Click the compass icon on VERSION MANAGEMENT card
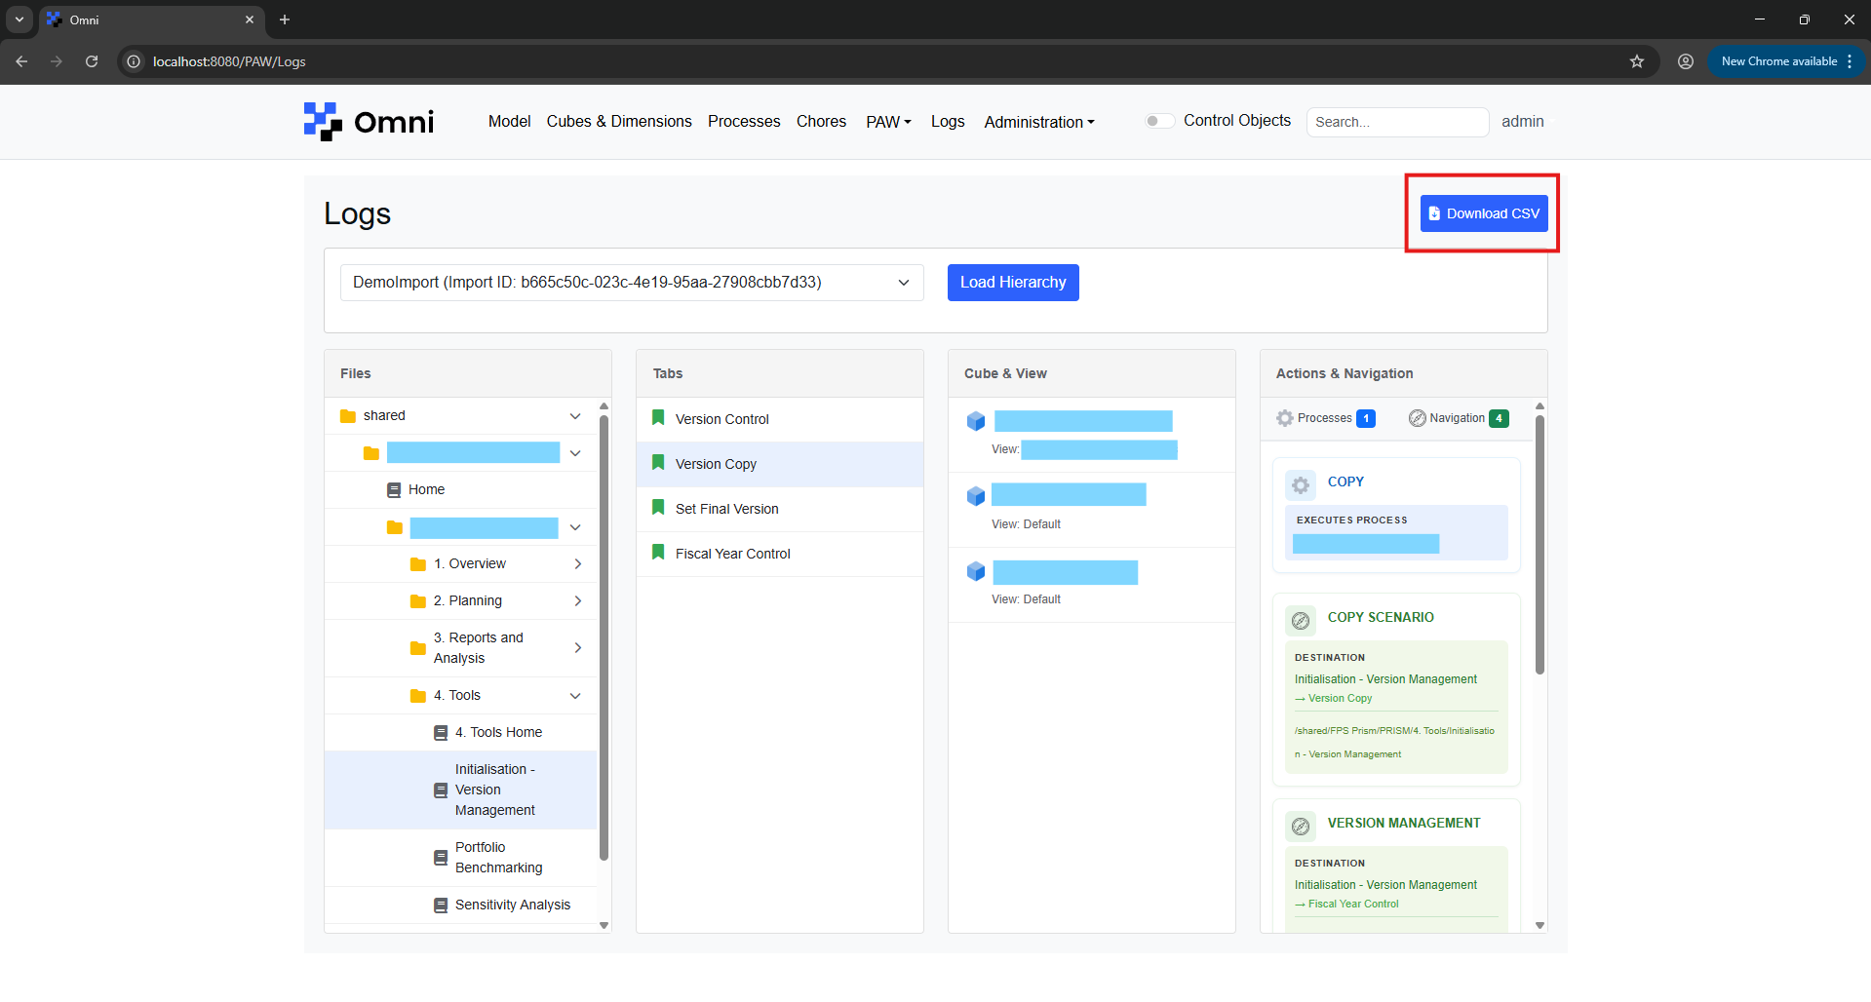The image size is (1871, 1002). [1301, 827]
